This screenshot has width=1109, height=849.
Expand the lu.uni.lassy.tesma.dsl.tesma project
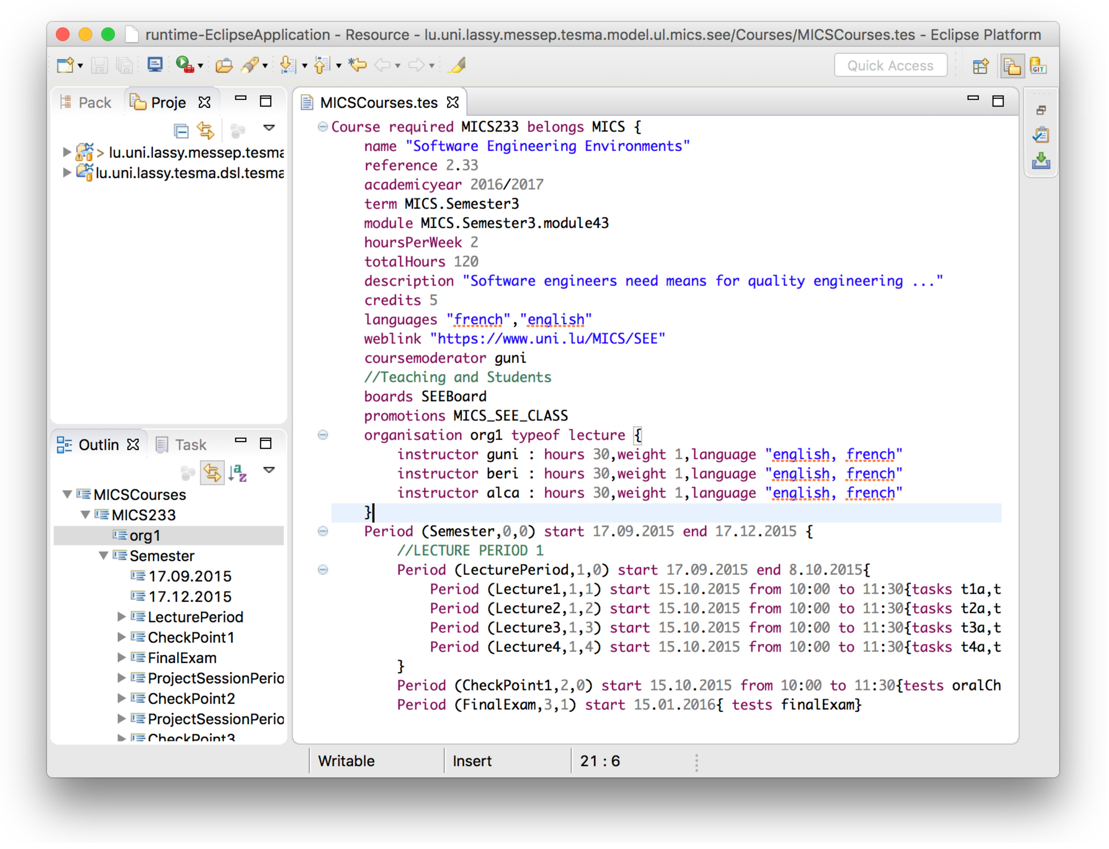[66, 173]
